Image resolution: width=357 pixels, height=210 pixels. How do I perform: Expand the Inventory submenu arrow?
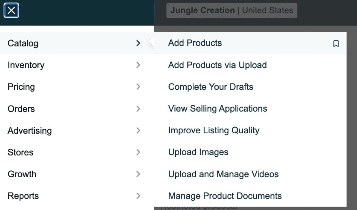click(138, 65)
